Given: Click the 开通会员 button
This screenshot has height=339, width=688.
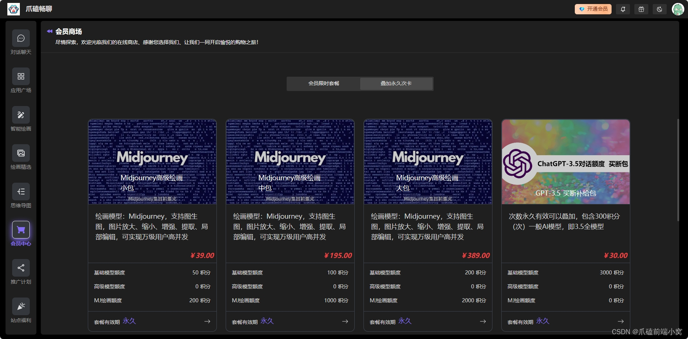Looking at the screenshot, I should 593,9.
